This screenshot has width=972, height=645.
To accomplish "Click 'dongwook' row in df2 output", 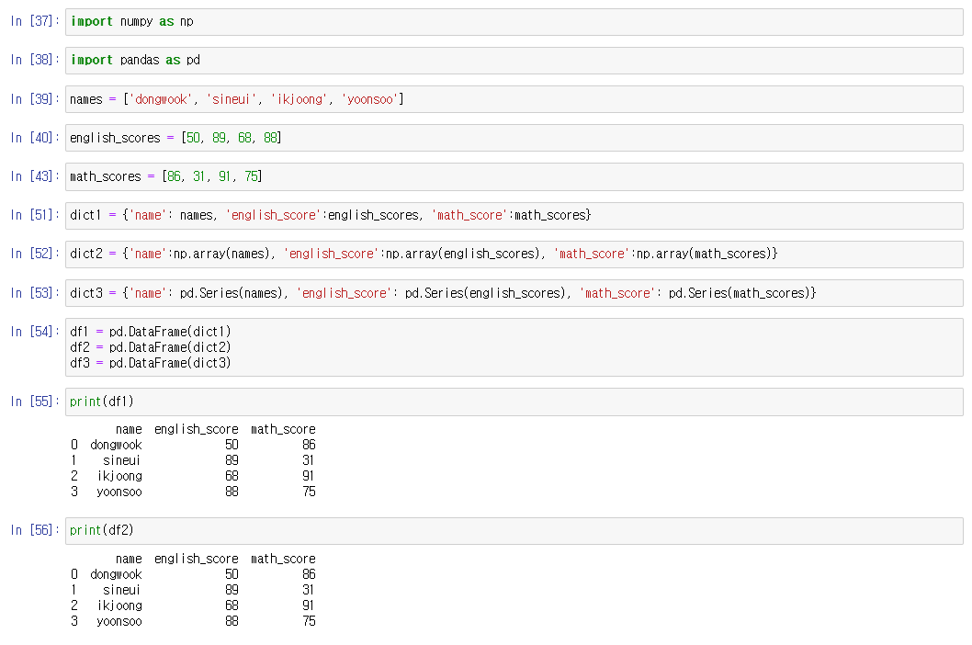I will tap(193, 575).
